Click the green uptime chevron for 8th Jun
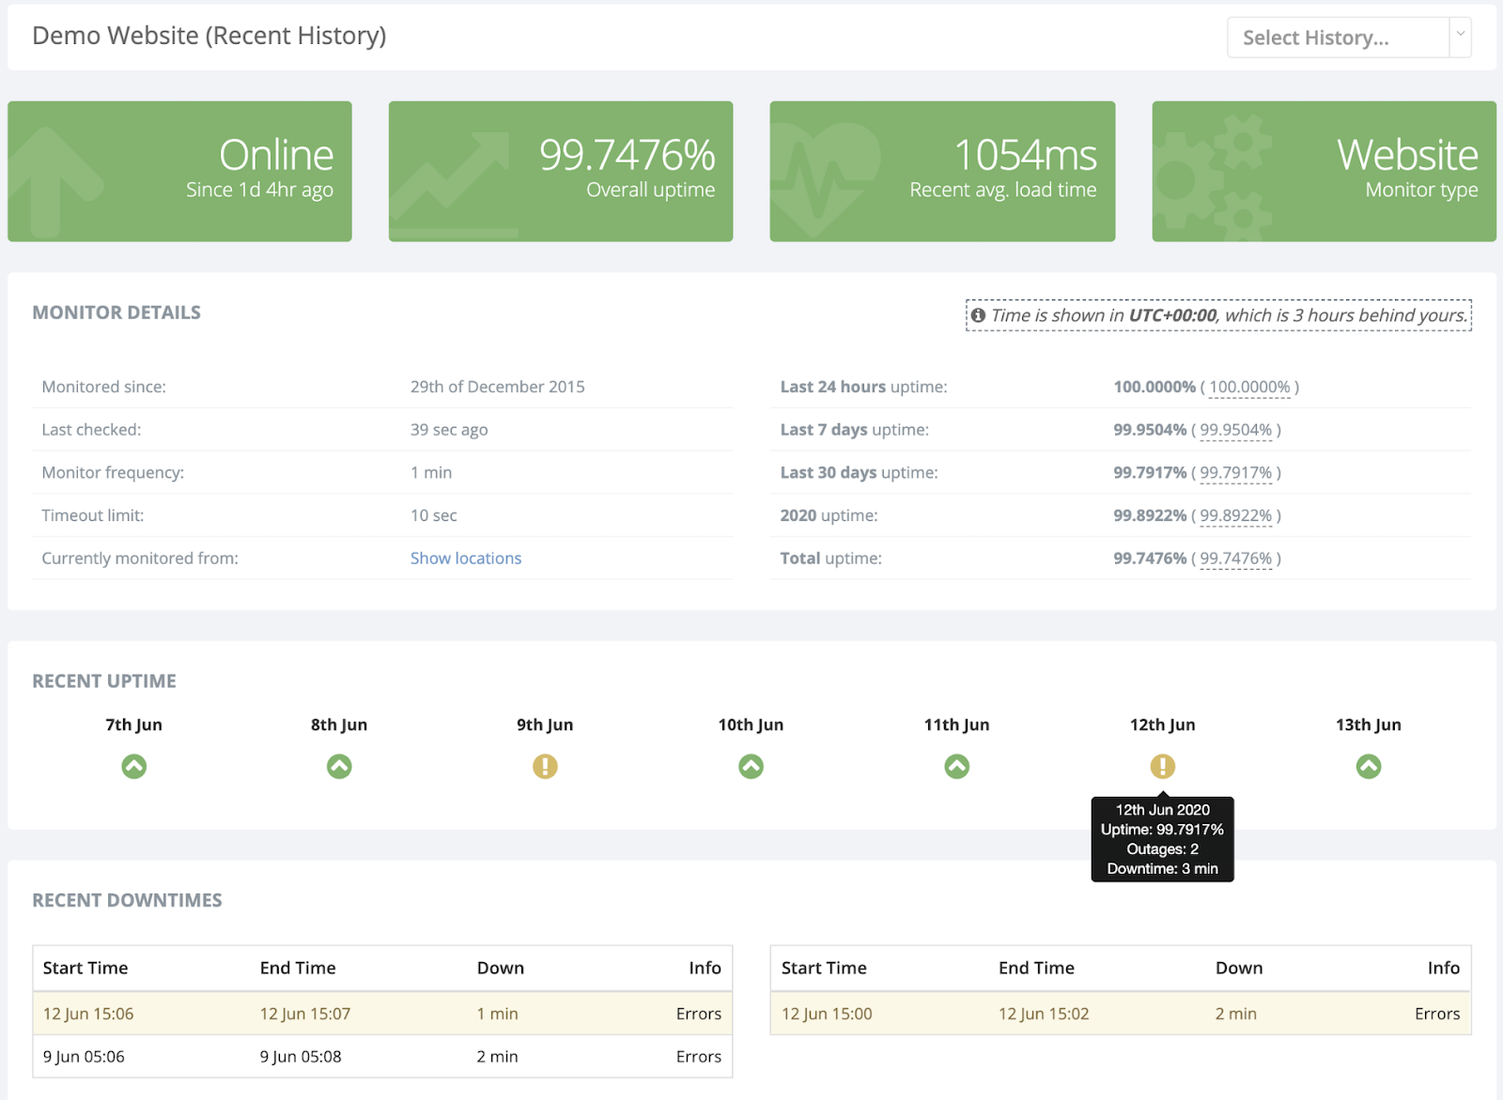Image resolution: width=1503 pixels, height=1100 pixels. (x=339, y=766)
